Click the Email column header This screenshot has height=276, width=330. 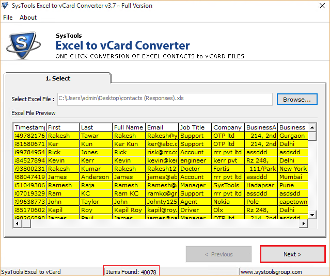point(162,127)
